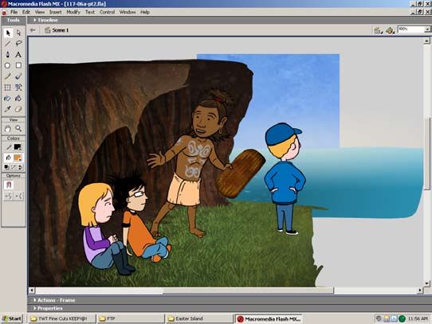Select the Pencil tool
432x324 pixels.
click(8, 76)
